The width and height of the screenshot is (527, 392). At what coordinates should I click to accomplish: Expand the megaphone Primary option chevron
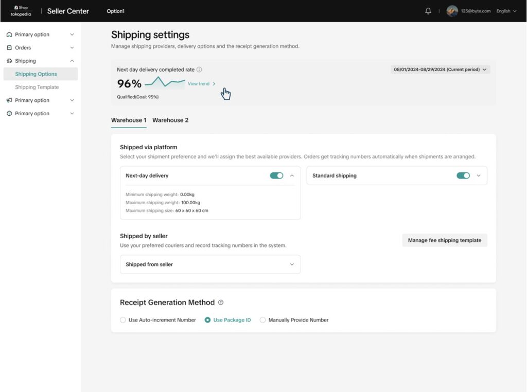[x=72, y=100]
